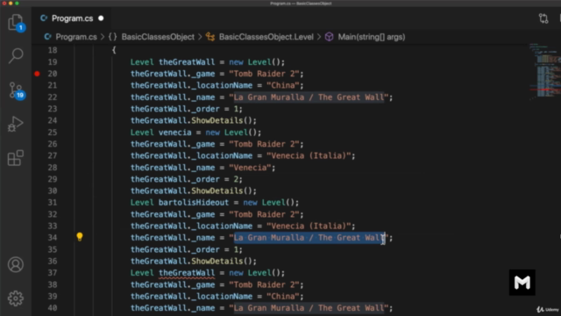Click ShowDetails() call on line 36
This screenshot has width=561, height=316.
224,262
